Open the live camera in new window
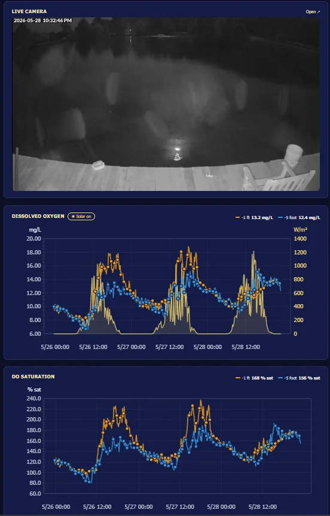 pyautogui.click(x=313, y=11)
